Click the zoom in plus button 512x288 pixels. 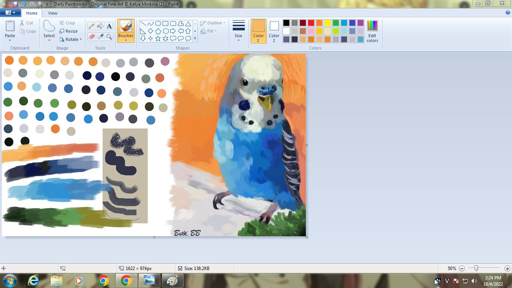click(x=507, y=268)
